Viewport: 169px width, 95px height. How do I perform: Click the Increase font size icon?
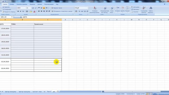[33, 8]
